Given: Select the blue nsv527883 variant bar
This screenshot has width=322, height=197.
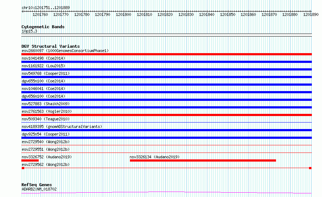Looking at the screenshot, I should (166, 107).
